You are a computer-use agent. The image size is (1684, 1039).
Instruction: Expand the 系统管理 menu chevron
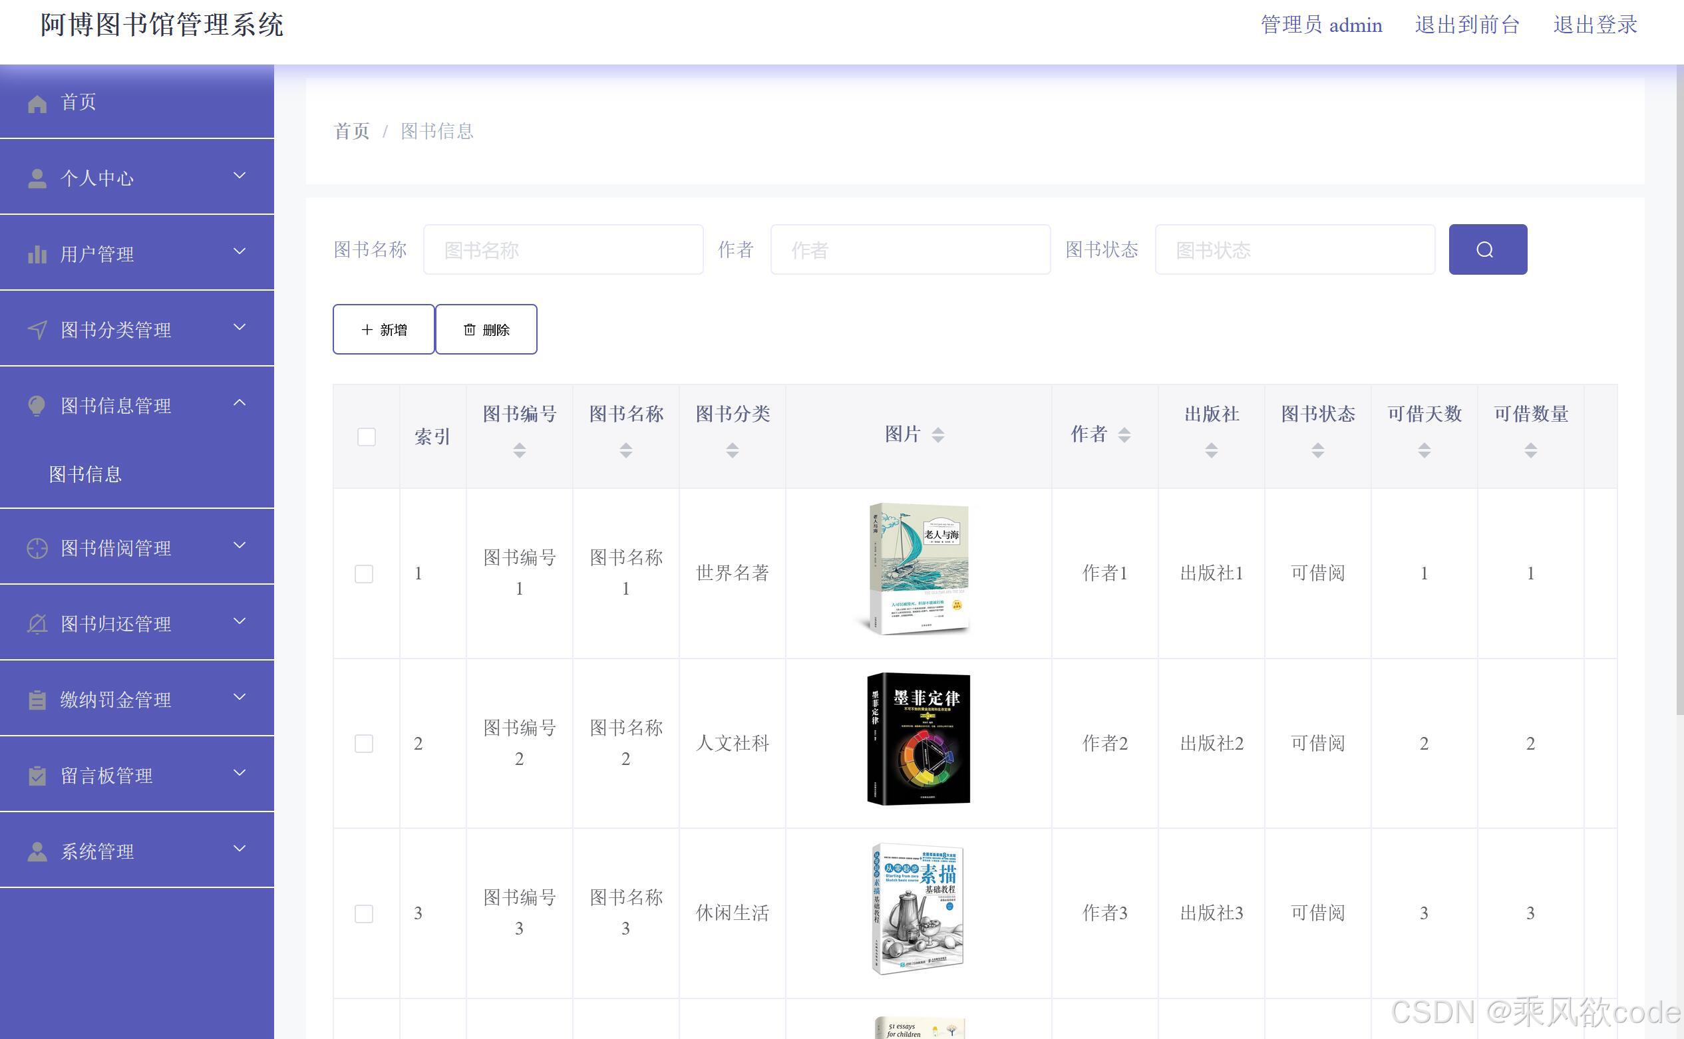point(240,849)
